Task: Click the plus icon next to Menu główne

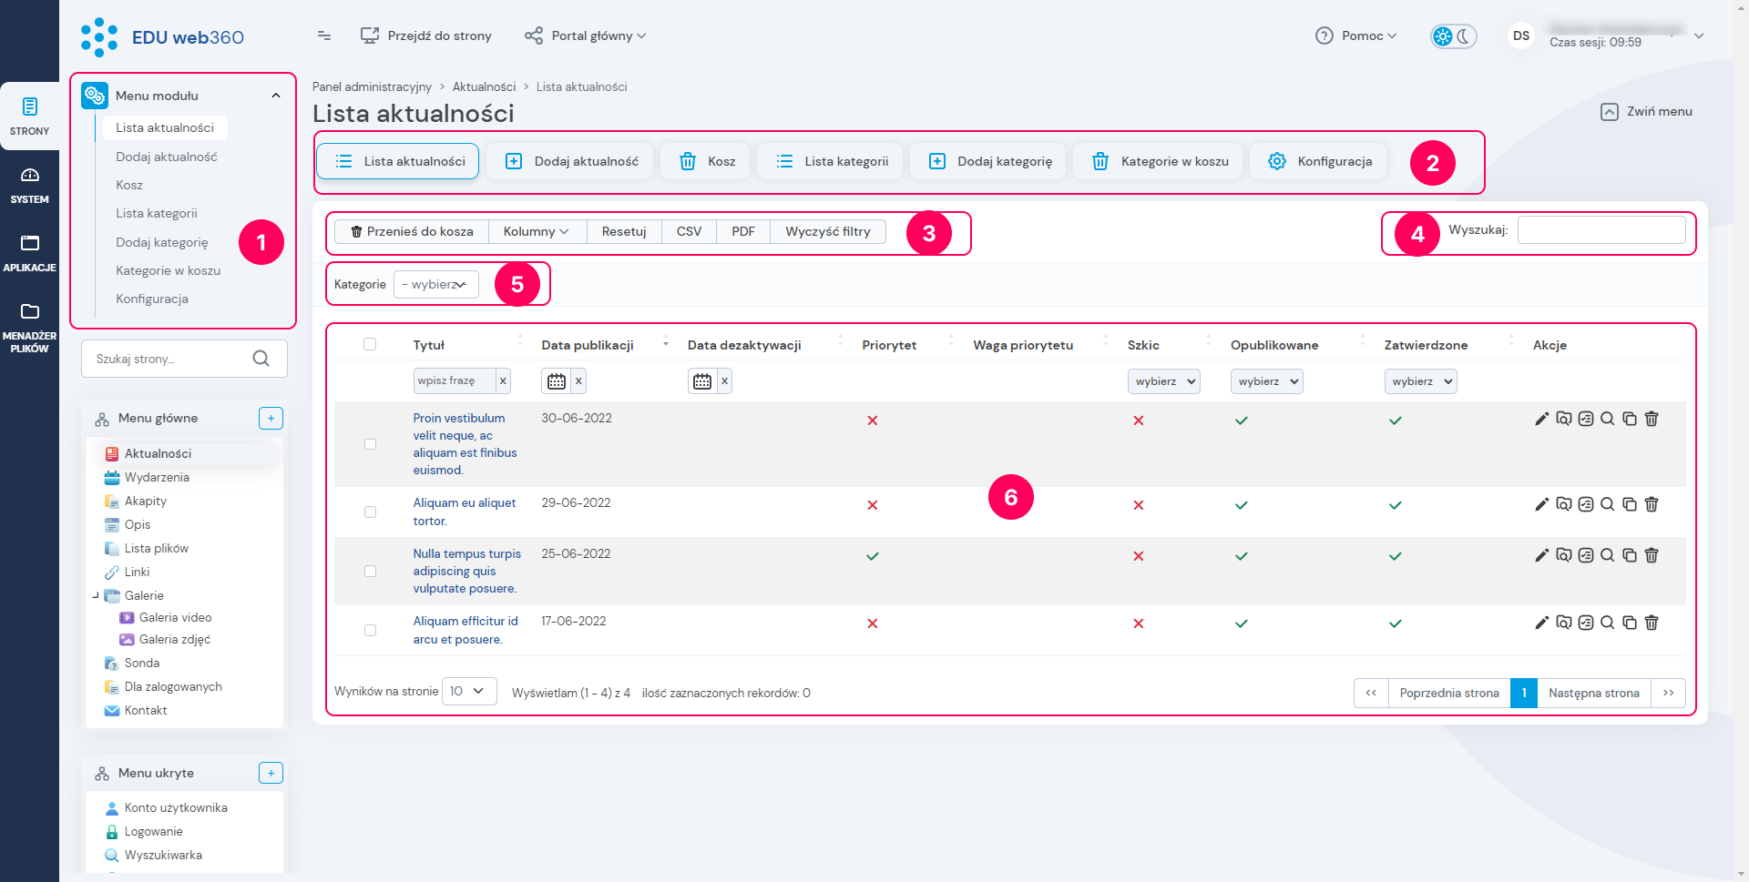Action: [271, 418]
